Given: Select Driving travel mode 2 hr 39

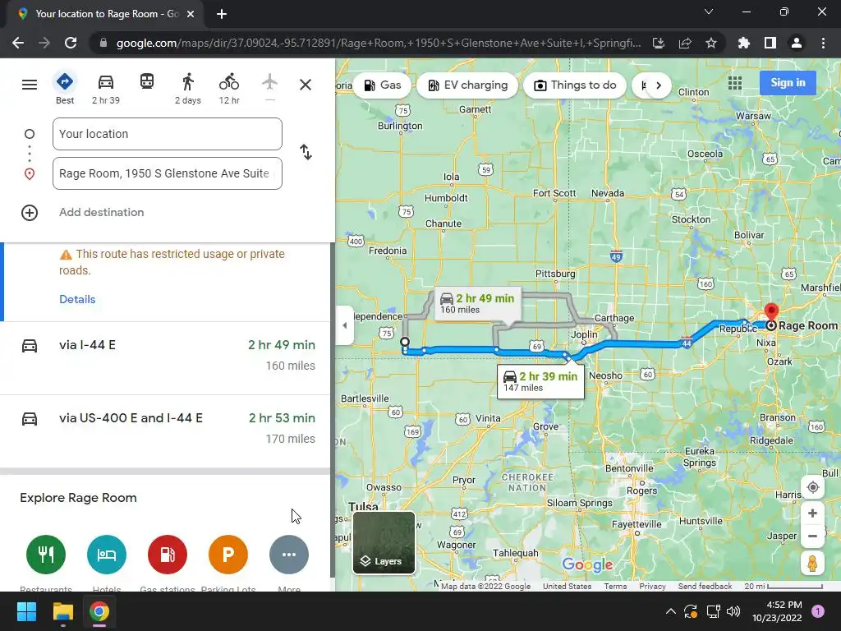Looking at the screenshot, I should pos(106,89).
